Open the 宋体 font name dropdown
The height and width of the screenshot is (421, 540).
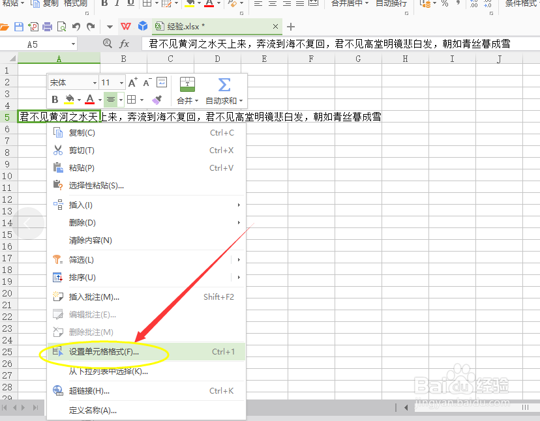coord(95,83)
